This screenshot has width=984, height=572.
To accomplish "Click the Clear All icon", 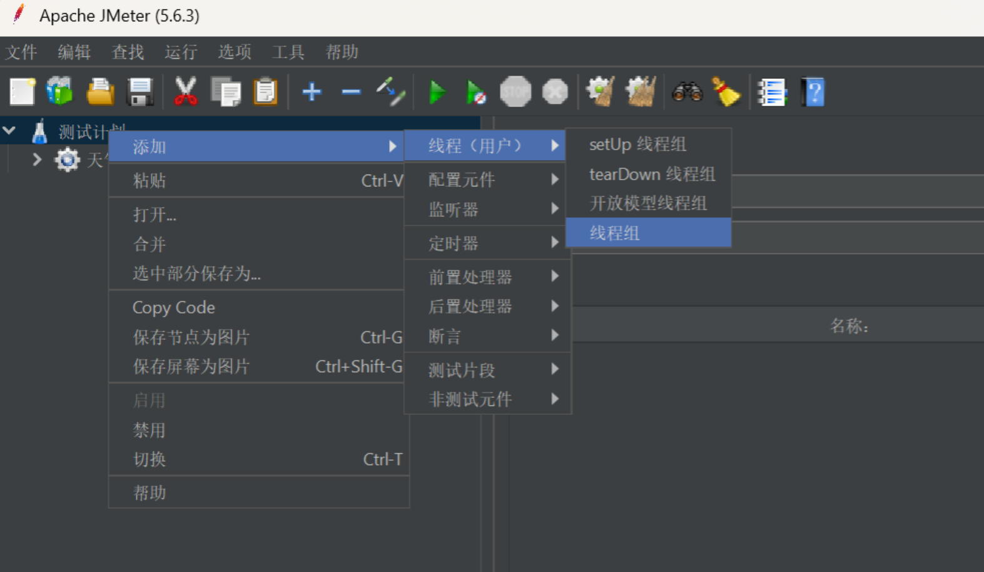I will tap(641, 93).
